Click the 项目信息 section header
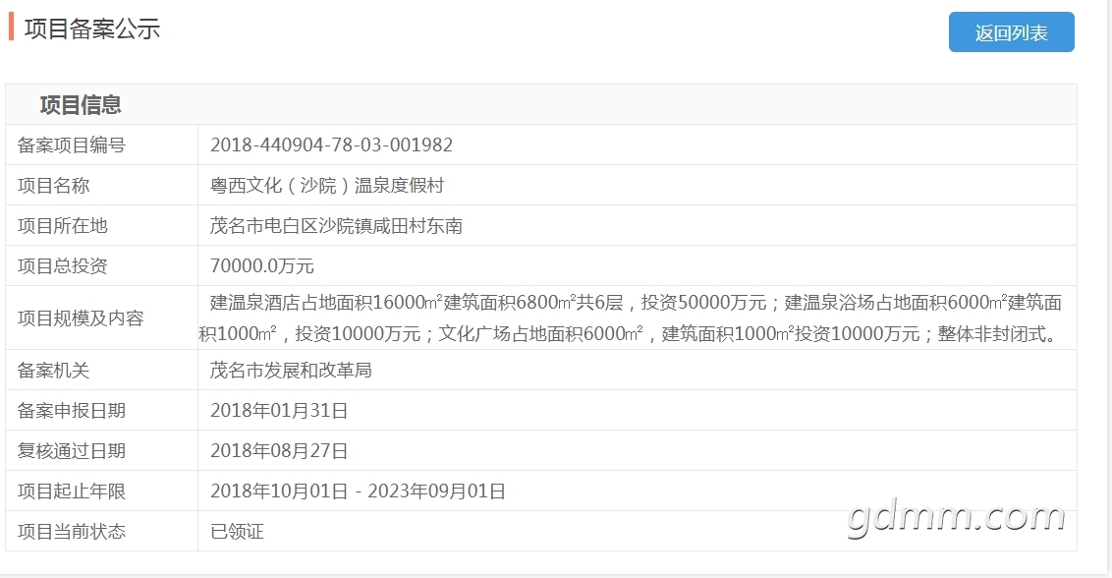Image resolution: width=1112 pixels, height=578 pixels. pyautogui.click(x=81, y=105)
